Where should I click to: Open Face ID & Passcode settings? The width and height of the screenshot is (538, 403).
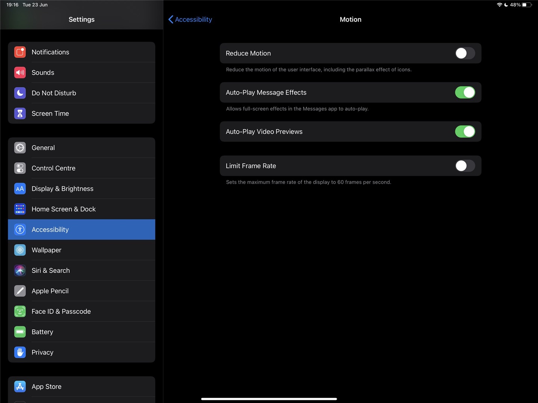(x=61, y=311)
